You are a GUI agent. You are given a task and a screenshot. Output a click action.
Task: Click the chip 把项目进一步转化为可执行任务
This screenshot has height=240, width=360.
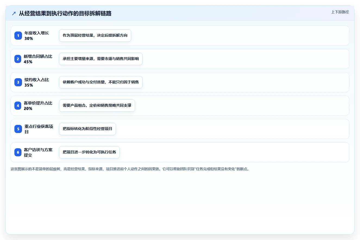tap(89, 152)
